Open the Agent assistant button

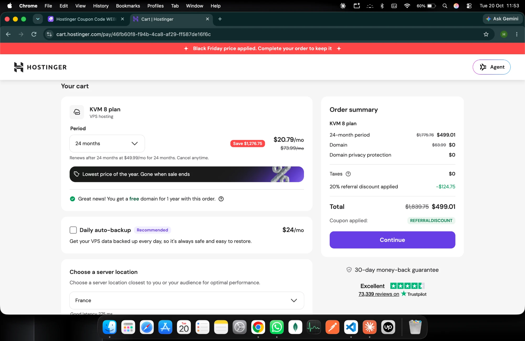pyautogui.click(x=491, y=67)
